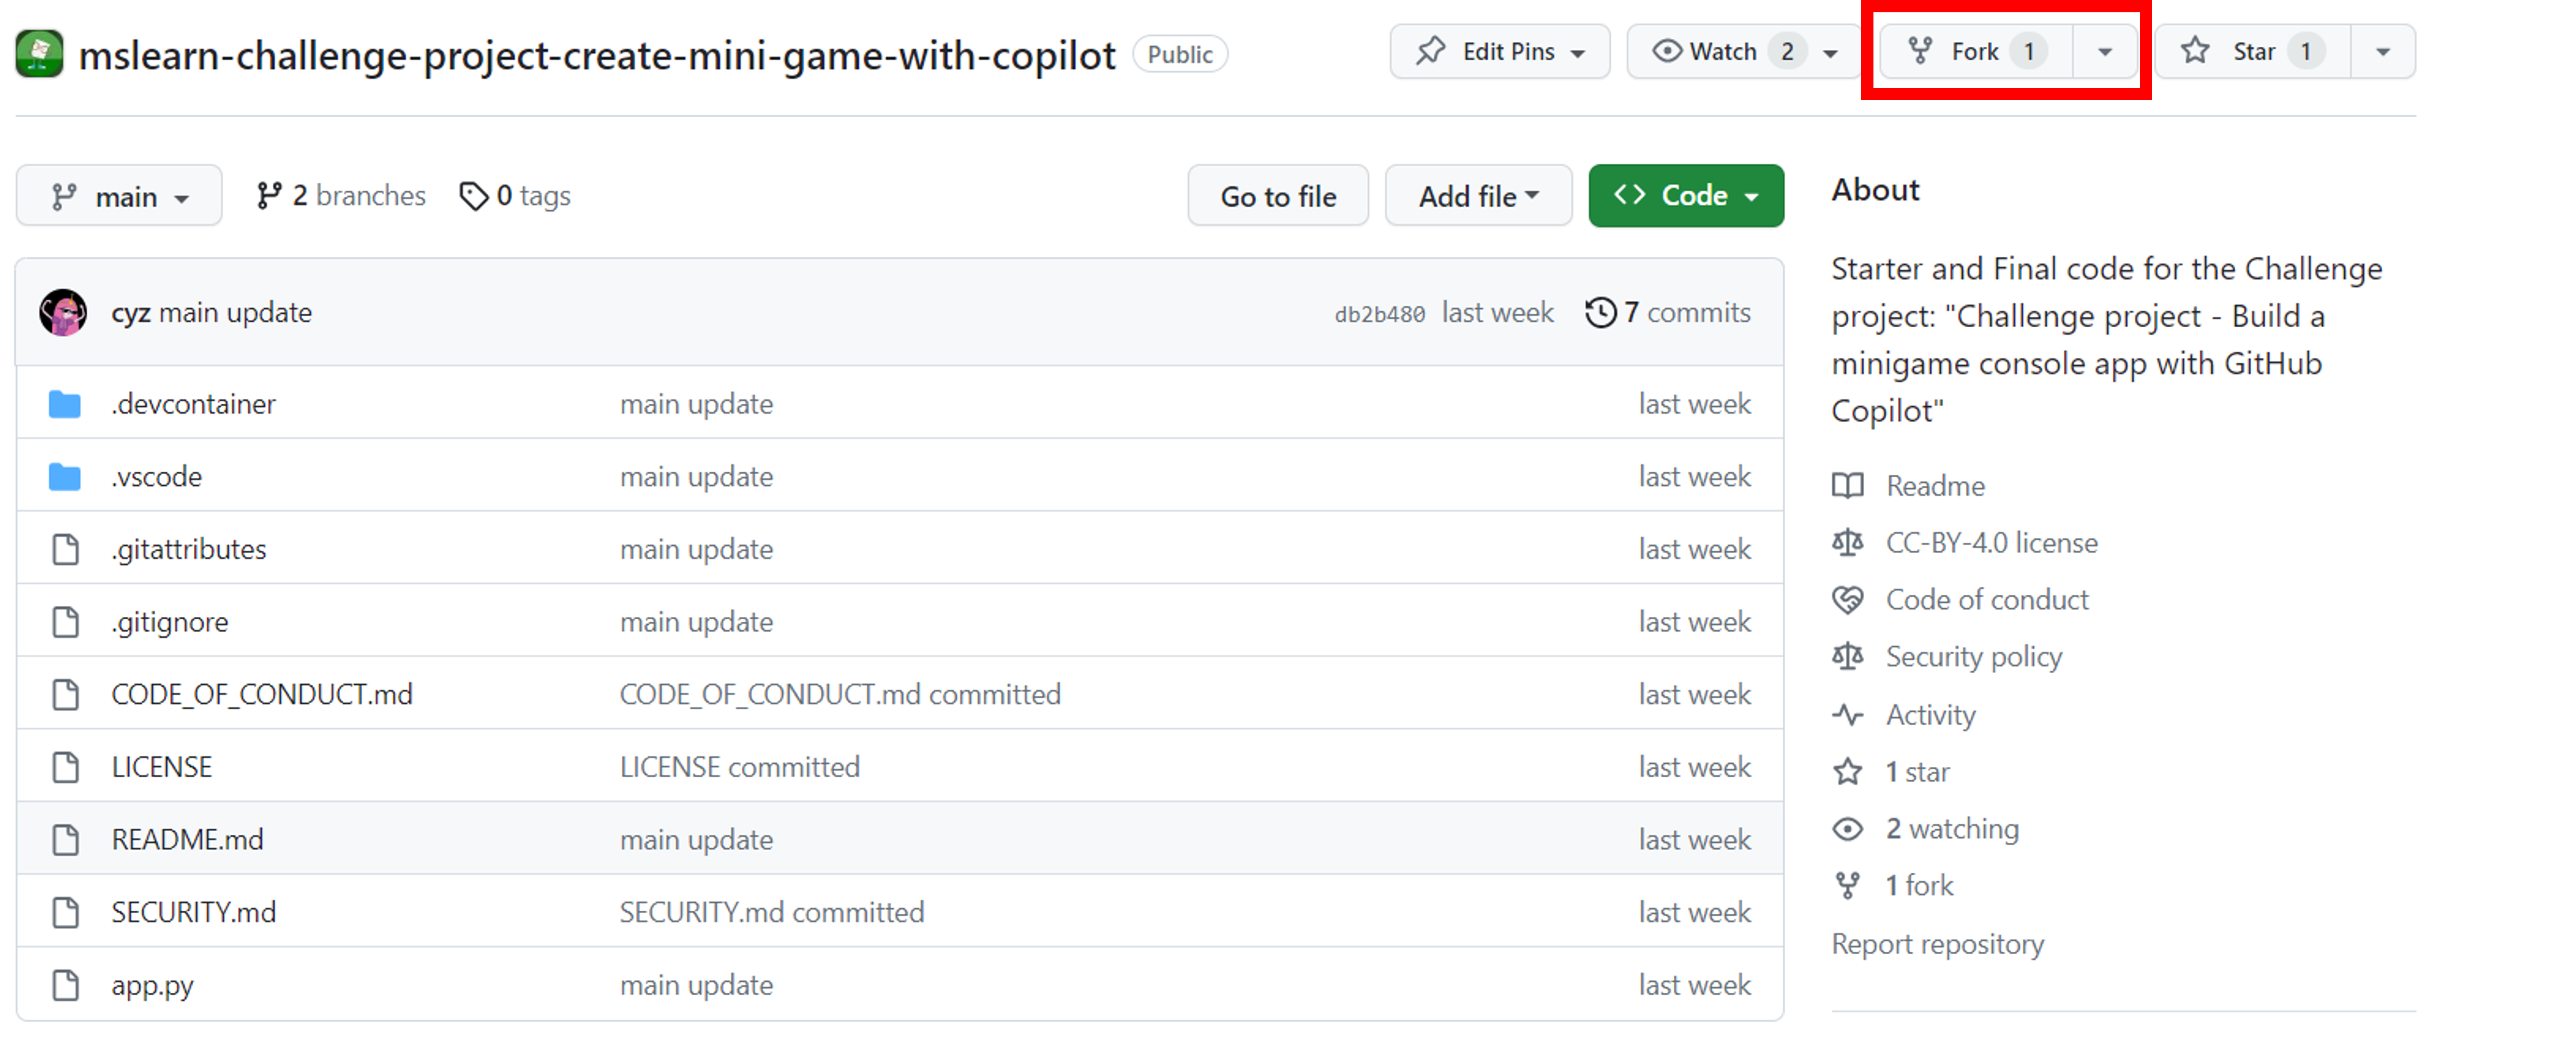Click the README.md file icon
2576x1039 pixels.
coord(66,840)
